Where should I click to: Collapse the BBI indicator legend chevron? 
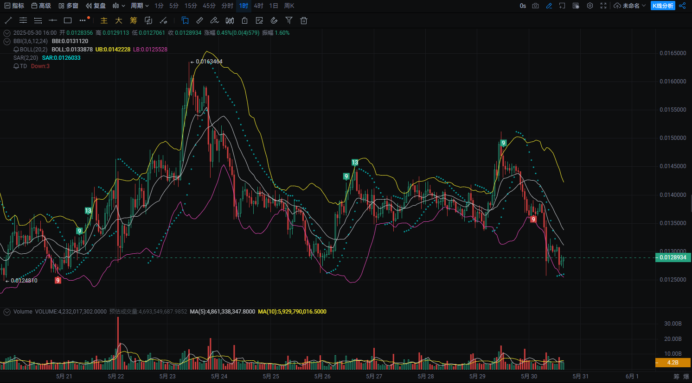pos(7,41)
